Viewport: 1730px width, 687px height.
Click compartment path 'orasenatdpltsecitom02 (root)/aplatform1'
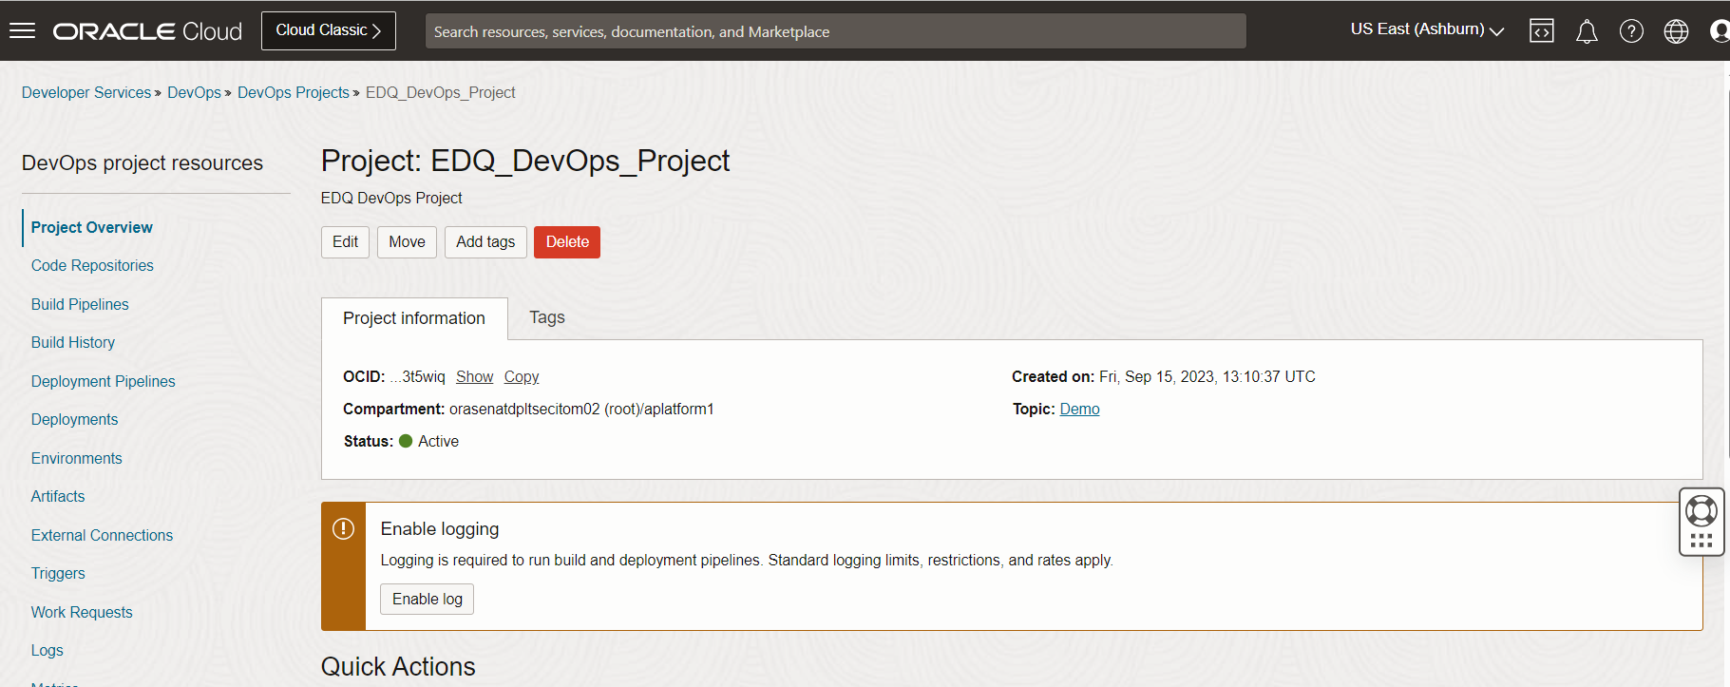click(x=581, y=409)
